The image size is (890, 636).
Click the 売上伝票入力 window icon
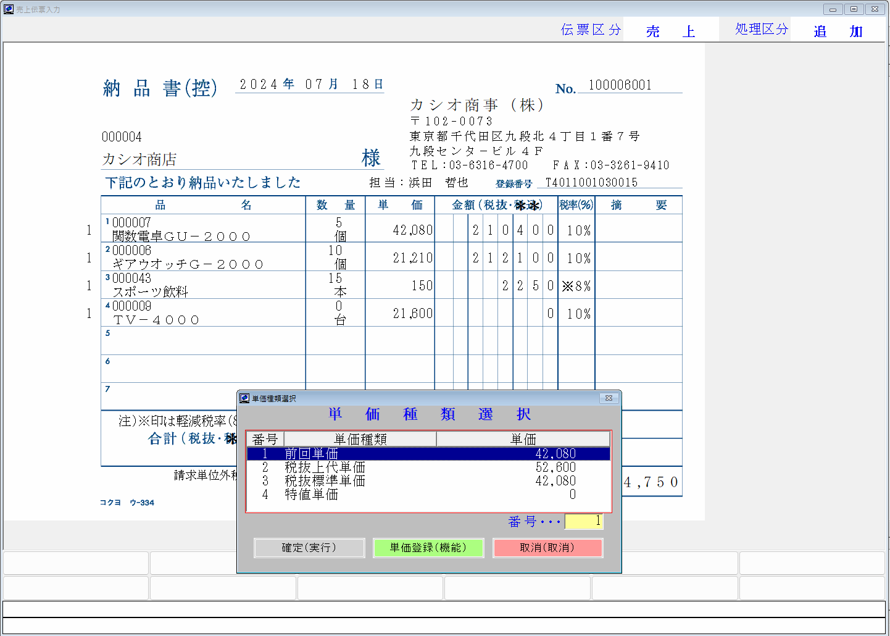click(x=9, y=9)
